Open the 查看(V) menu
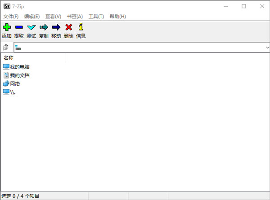Image resolution: width=270 pixels, height=200 pixels. coord(53,16)
